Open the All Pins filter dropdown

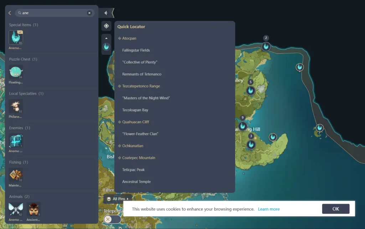118,199
